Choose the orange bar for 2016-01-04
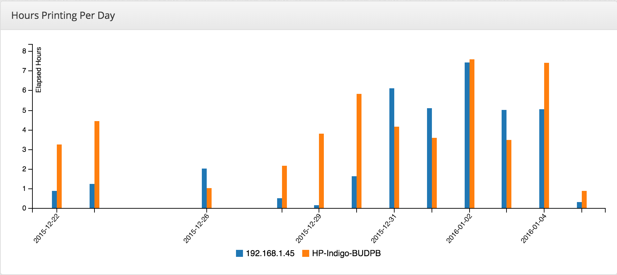The image size is (617, 275). pos(547,135)
